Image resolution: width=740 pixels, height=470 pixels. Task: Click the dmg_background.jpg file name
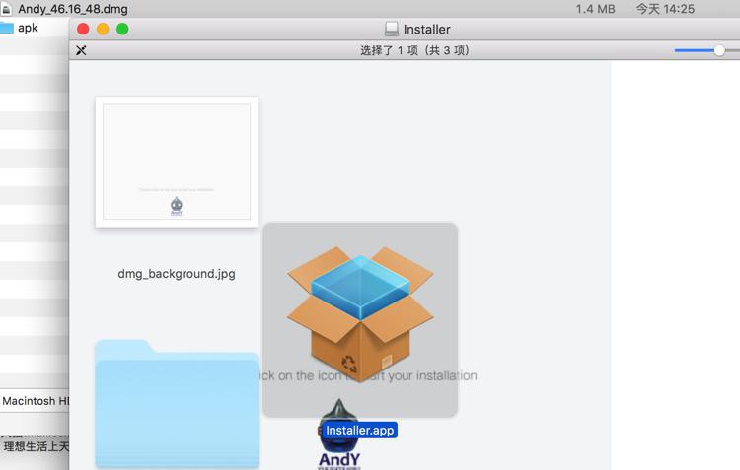(177, 274)
